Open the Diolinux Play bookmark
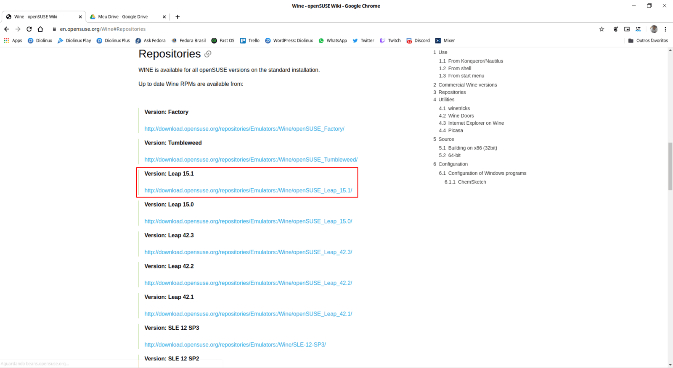 (x=74, y=41)
